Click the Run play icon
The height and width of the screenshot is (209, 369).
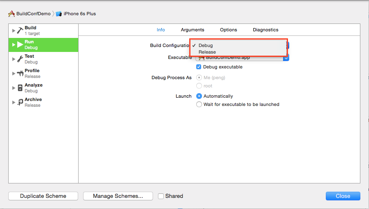pos(20,45)
